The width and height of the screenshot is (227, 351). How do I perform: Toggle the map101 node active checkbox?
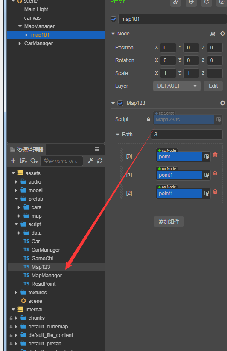click(x=113, y=19)
